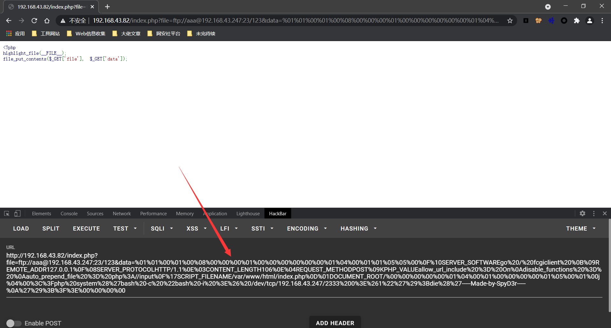
Task: Enable the POST toggle switch
Action: click(14, 323)
